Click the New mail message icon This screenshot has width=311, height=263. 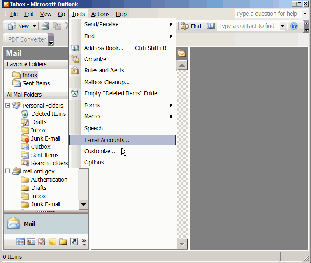(12, 26)
